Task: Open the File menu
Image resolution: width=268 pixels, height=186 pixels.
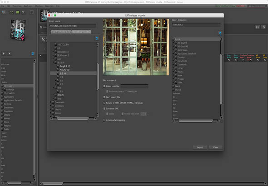Action: 2,6
